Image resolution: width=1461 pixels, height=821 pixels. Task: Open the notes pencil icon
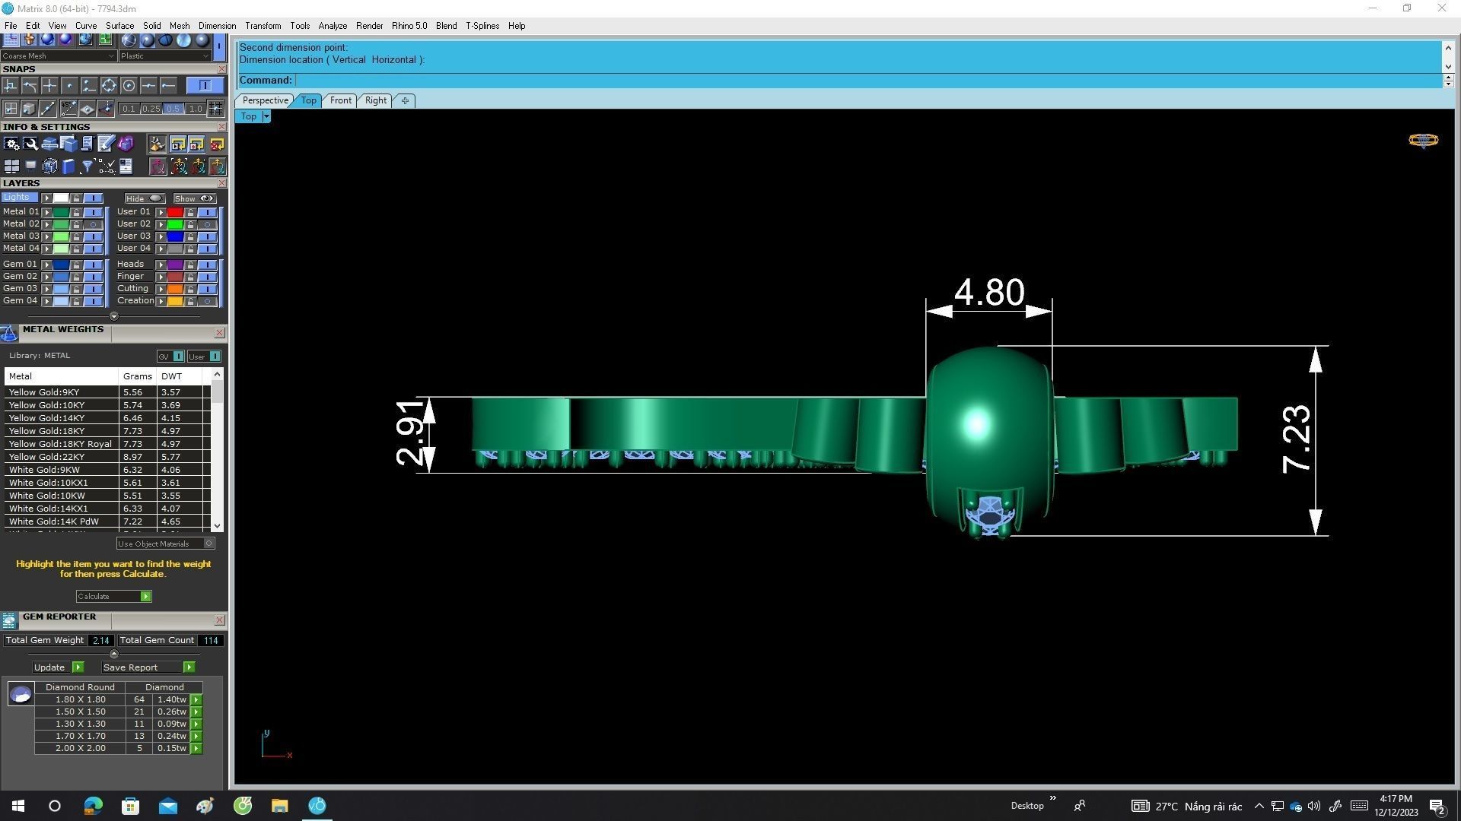tap(106, 144)
